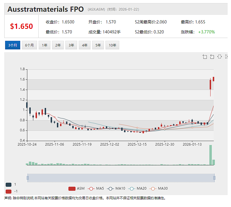The image size is (231, 207).
Task: Click the Ausstratmaterials FPO title
Action: coord(46,9)
